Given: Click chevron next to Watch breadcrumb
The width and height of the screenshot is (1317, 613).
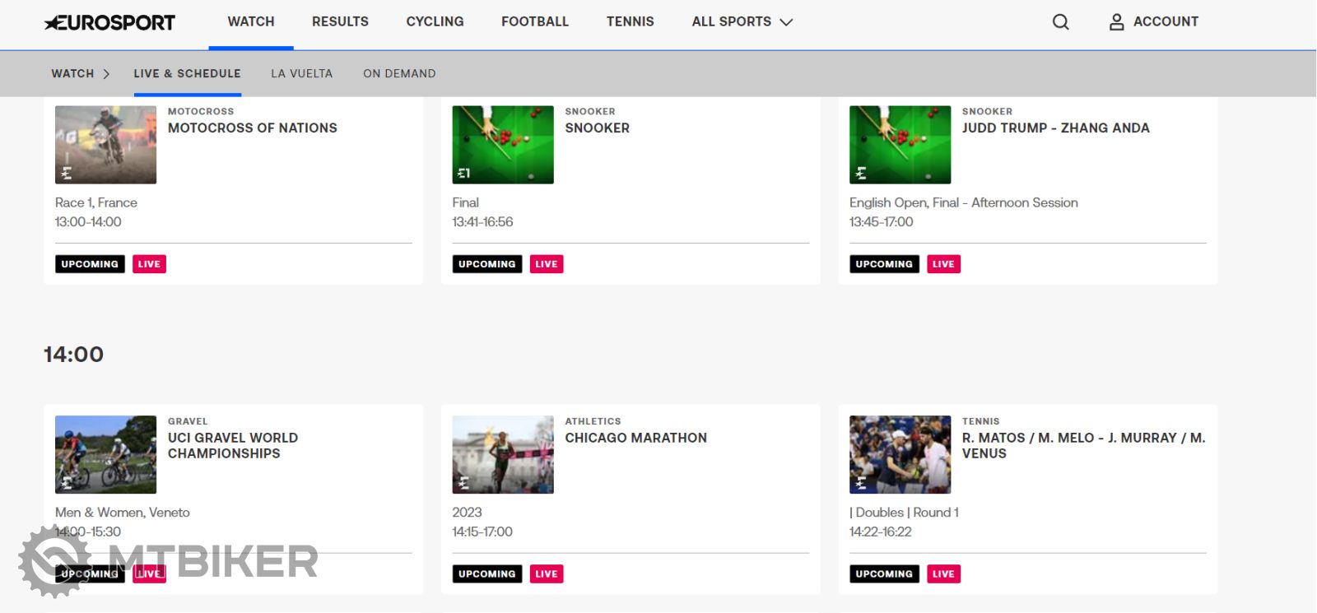Looking at the screenshot, I should pyautogui.click(x=106, y=74).
